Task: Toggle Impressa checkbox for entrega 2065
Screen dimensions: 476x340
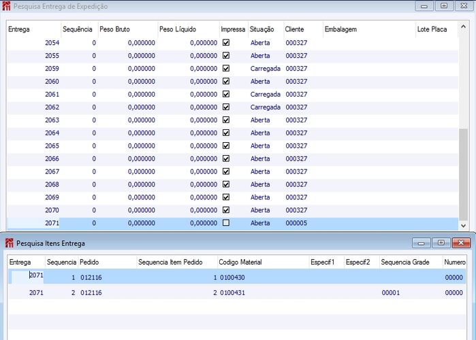Action: (226, 146)
